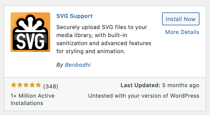Select the first gold rating star
210x115 pixels.
[14, 85]
